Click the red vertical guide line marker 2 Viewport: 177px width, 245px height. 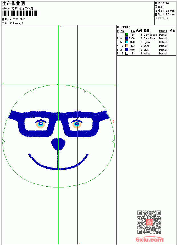tap(79, 243)
